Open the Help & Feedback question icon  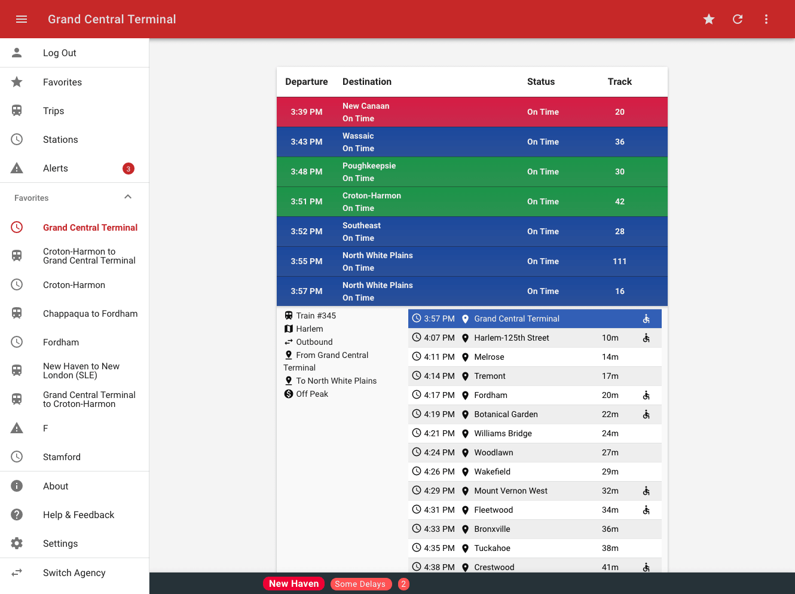17,515
